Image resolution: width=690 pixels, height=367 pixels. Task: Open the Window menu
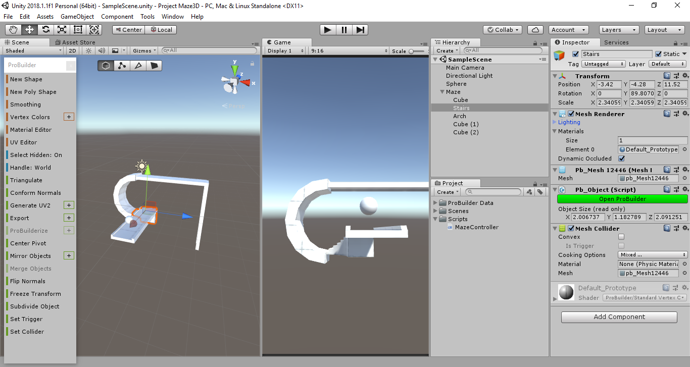point(173,17)
